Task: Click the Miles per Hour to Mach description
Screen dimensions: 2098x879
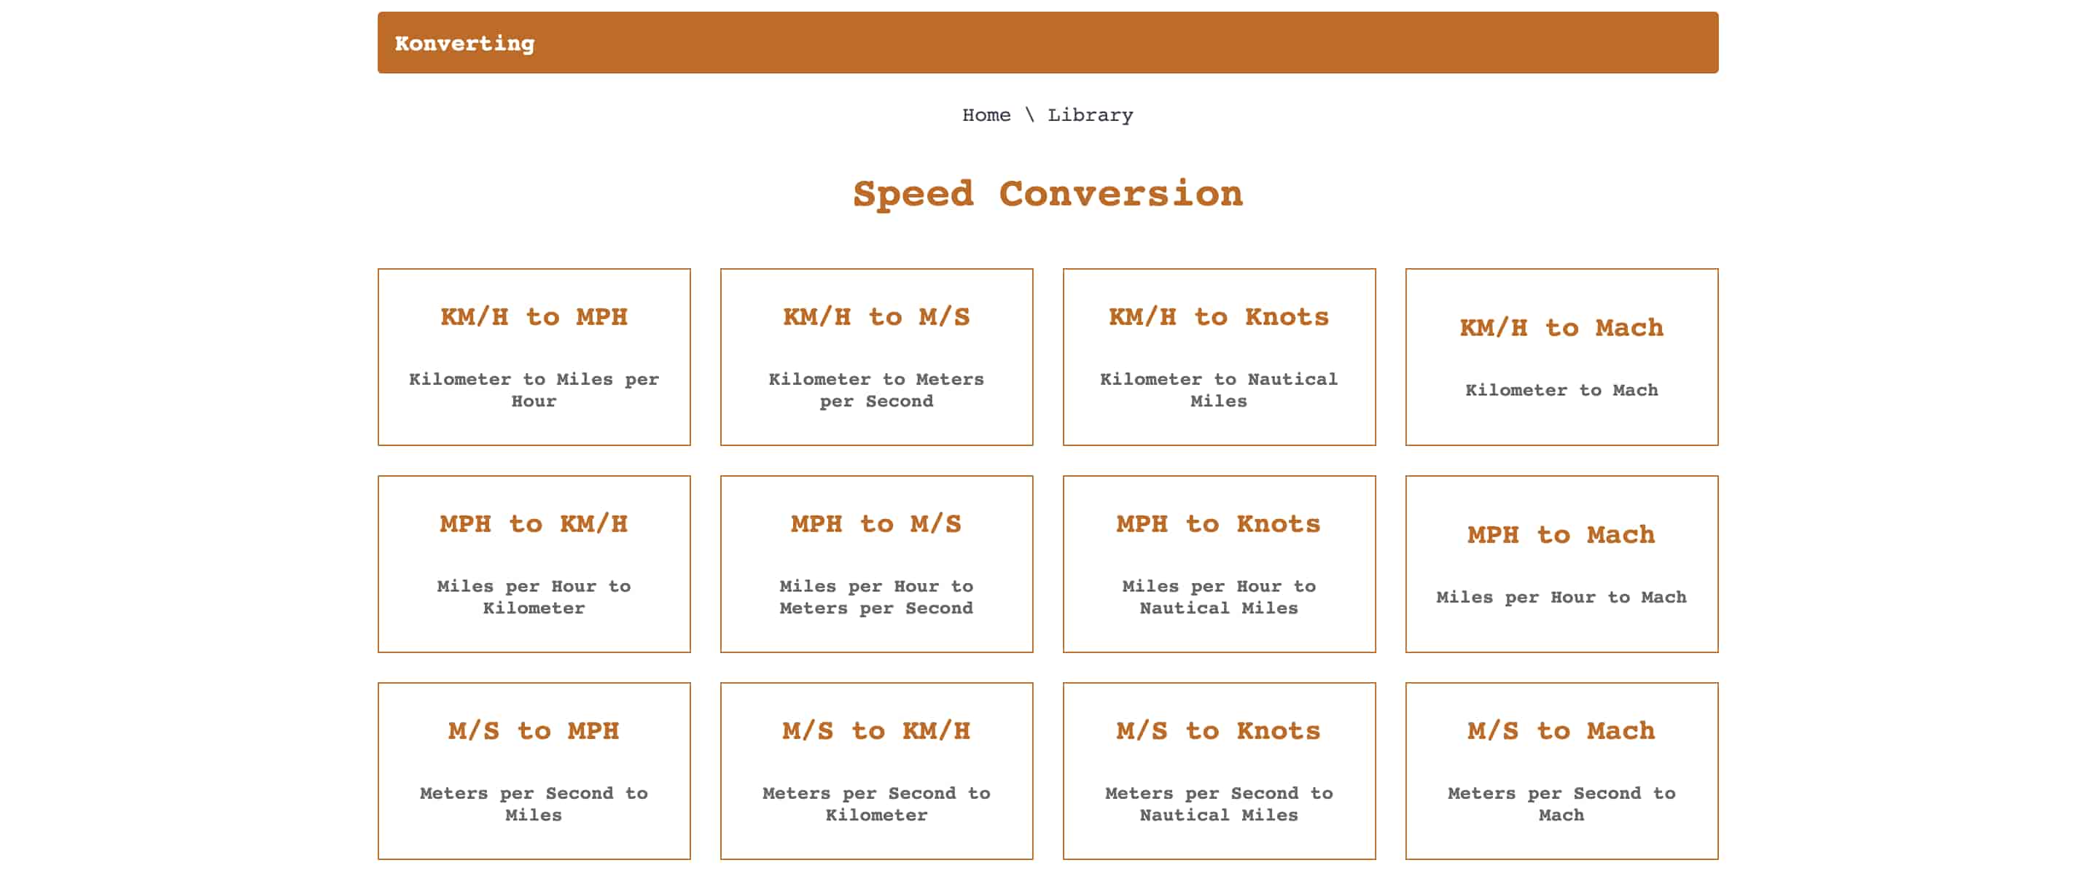Action: pos(1560,596)
